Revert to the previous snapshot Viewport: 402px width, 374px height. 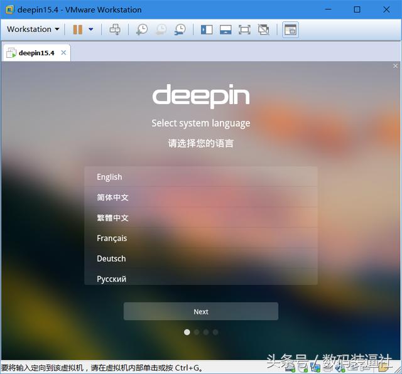click(x=161, y=29)
